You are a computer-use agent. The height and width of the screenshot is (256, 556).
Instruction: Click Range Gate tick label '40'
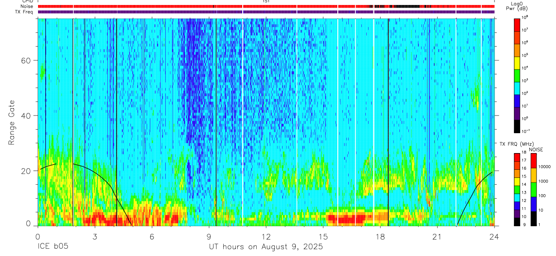point(26,116)
